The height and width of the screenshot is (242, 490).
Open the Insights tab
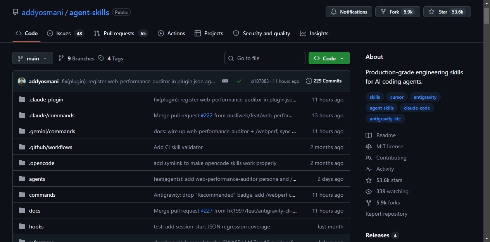click(x=314, y=34)
